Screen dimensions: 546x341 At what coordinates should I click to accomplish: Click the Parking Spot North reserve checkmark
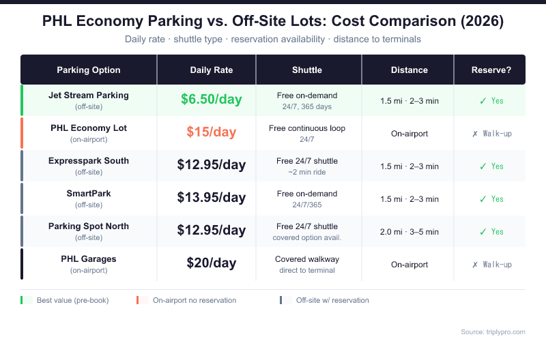coord(483,232)
